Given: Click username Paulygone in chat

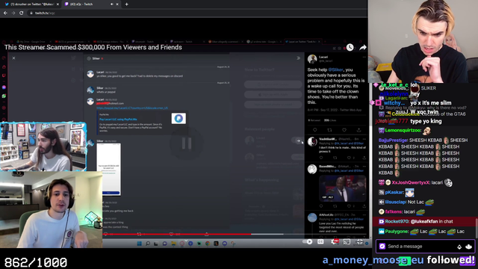Looking at the screenshot, I should [397, 231].
